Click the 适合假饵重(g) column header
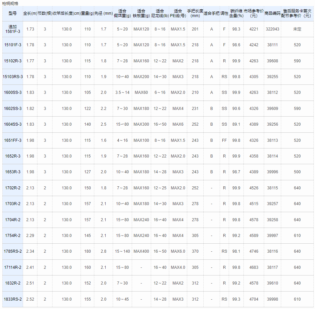 tap(122, 13)
